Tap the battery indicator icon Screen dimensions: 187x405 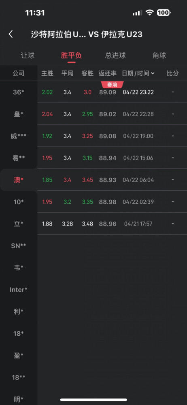click(164, 13)
